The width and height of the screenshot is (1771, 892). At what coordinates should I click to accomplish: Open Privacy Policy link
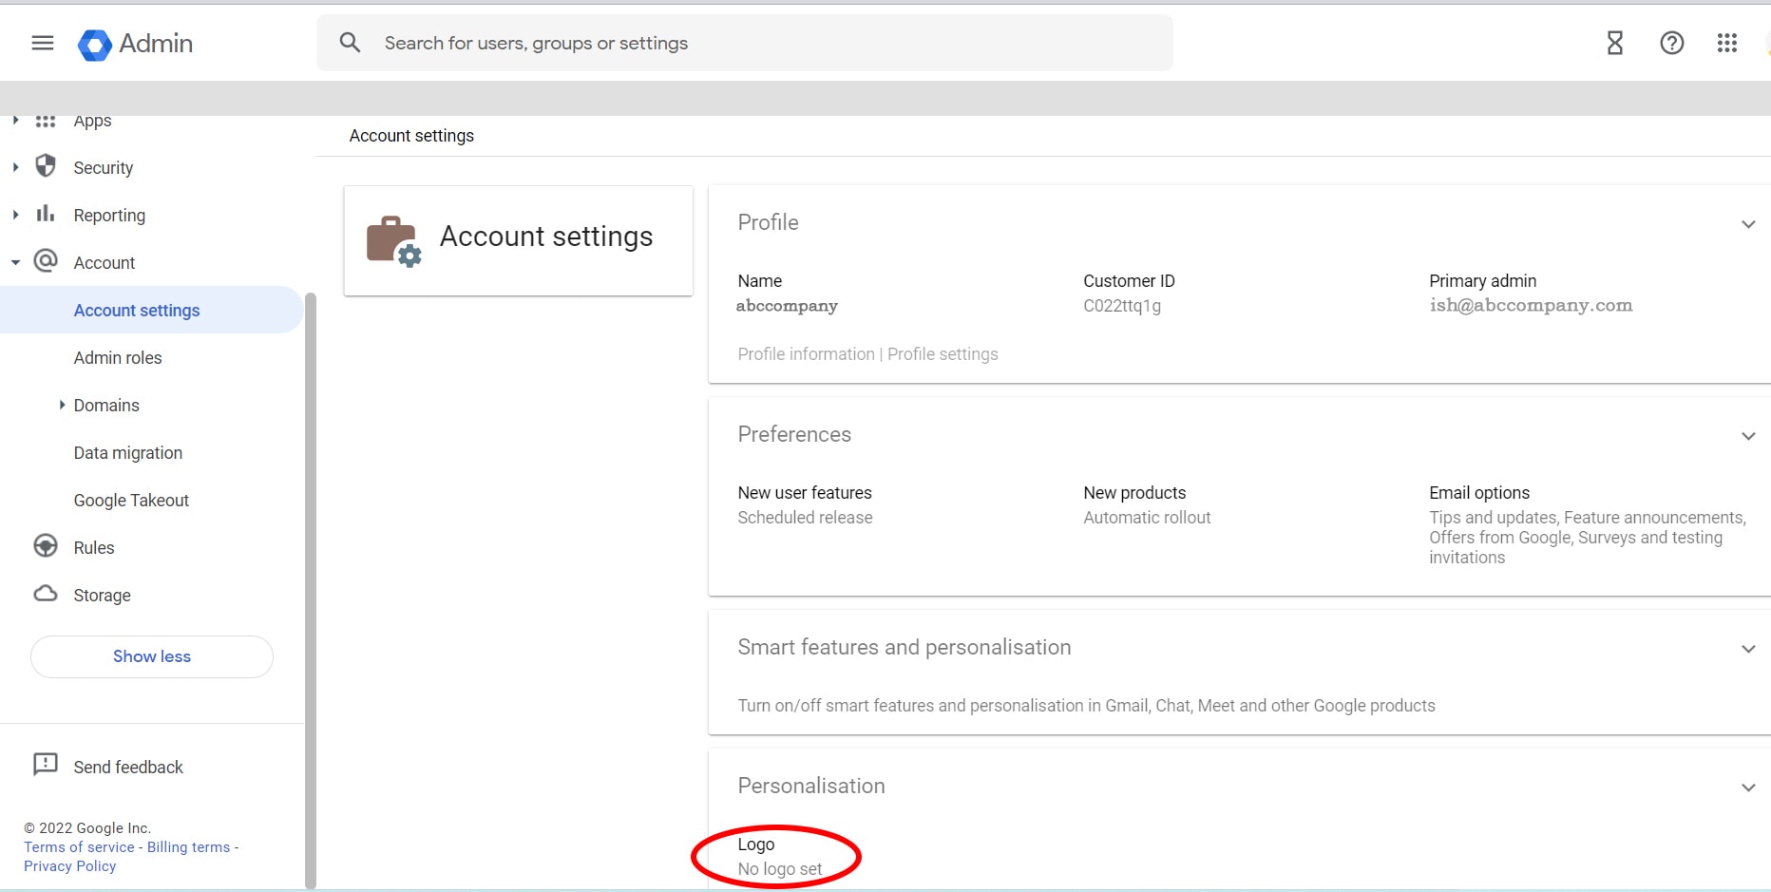tap(70, 866)
